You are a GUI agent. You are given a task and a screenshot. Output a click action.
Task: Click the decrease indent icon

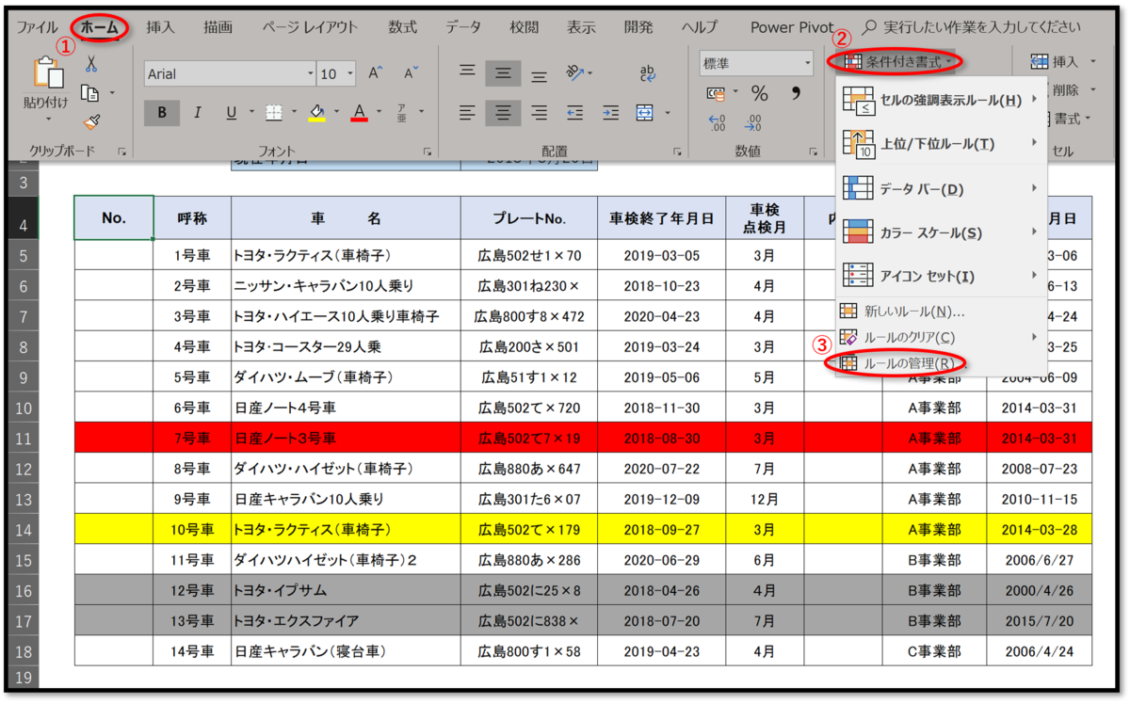click(574, 113)
